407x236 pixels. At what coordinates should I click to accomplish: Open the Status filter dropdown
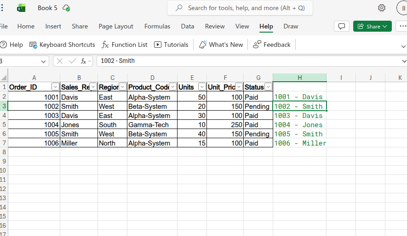tap(269, 87)
